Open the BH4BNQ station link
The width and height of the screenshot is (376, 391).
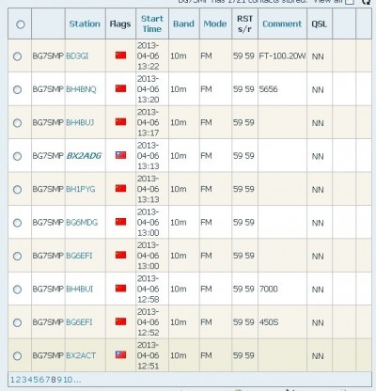coord(81,89)
